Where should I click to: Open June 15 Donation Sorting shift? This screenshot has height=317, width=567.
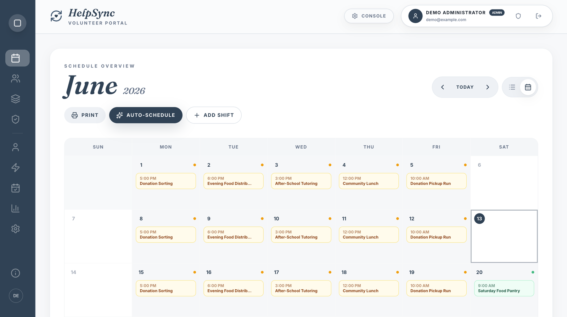166,288
